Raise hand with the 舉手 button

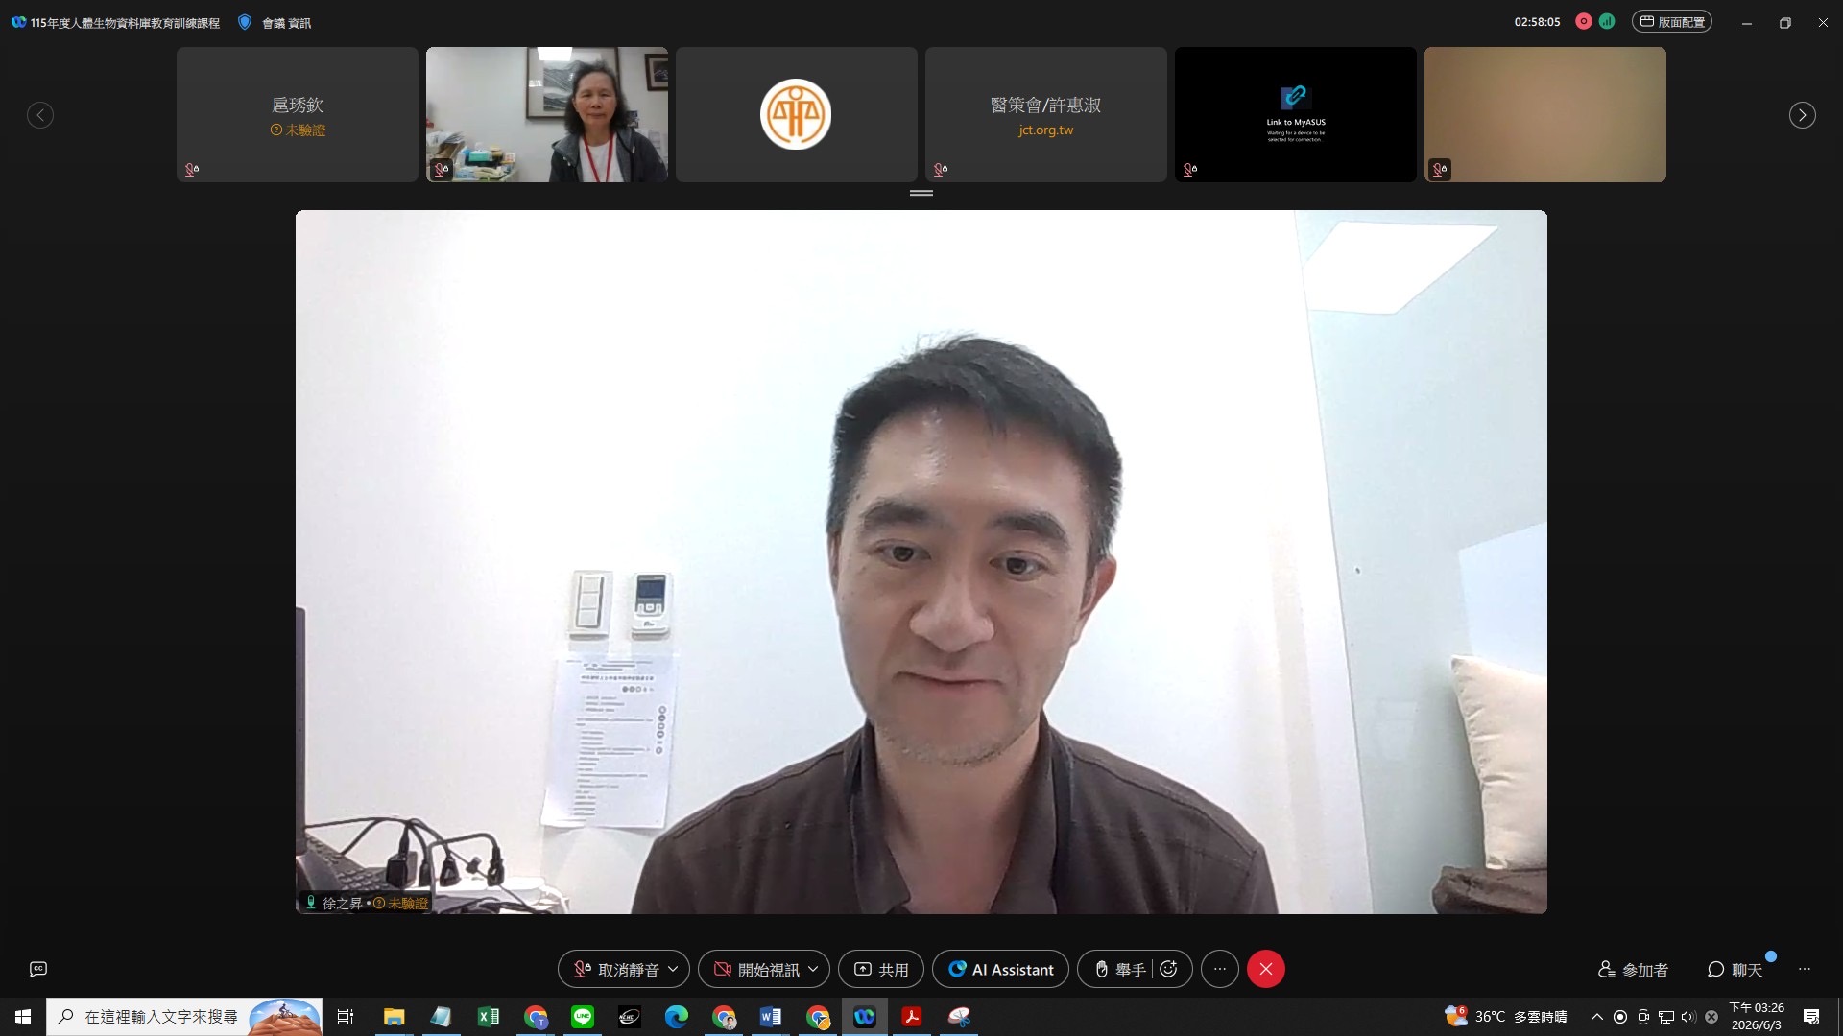click(x=1120, y=970)
